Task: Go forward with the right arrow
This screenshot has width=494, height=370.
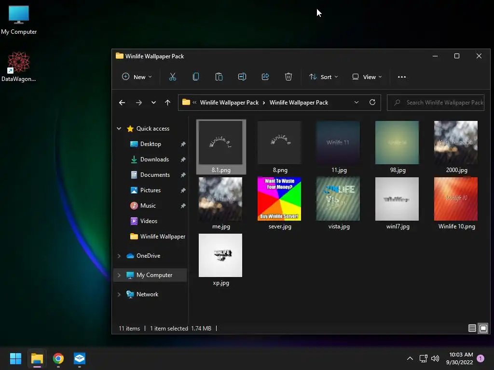Action: (x=138, y=103)
